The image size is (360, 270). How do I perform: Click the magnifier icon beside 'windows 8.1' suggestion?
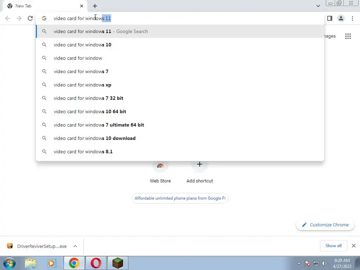(44, 152)
